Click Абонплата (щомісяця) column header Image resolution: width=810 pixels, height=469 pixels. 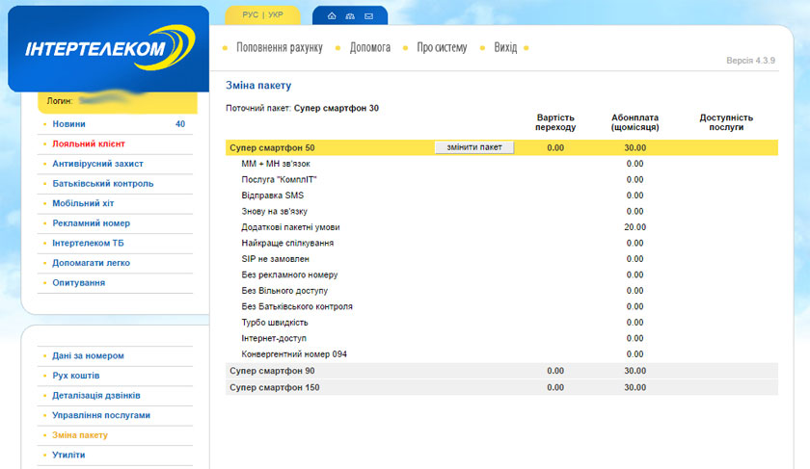pos(634,122)
